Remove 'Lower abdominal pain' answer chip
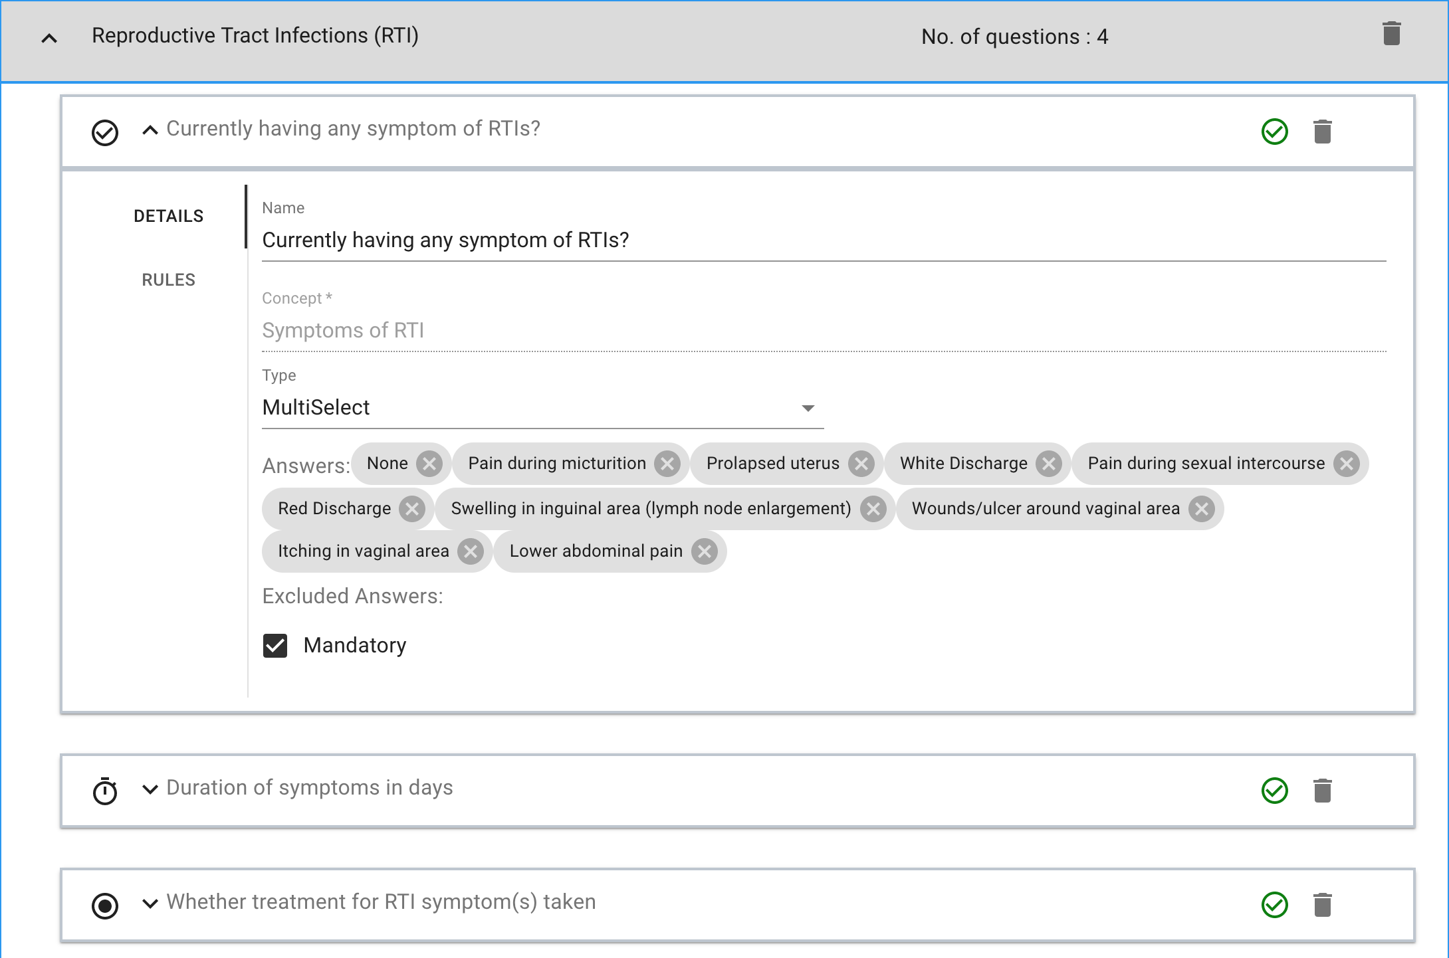Screen dimensions: 1449x958 click(705, 551)
